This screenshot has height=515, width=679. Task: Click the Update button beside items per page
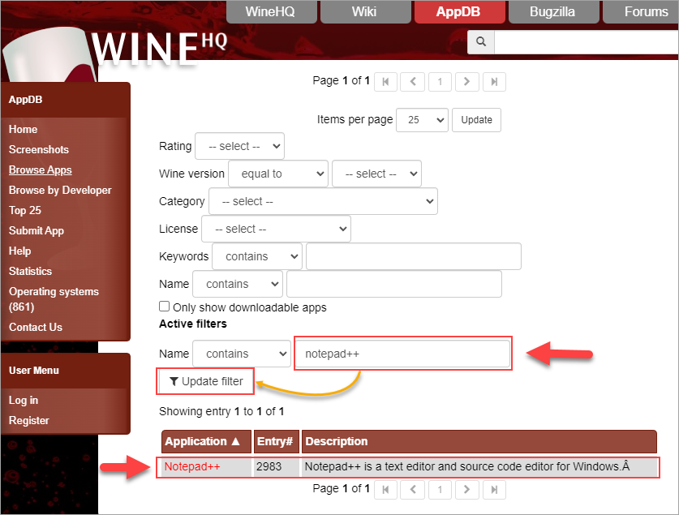pyautogui.click(x=476, y=120)
